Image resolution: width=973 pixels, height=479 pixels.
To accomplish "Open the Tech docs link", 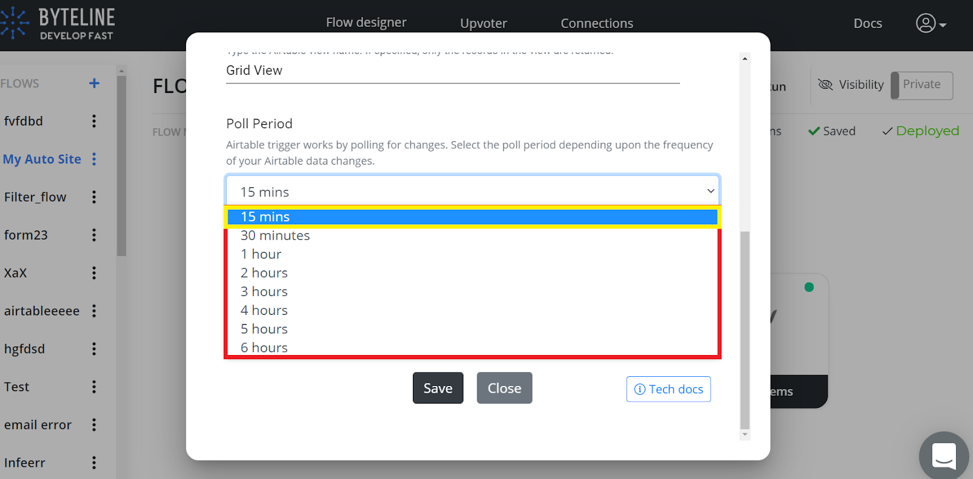I will pos(668,389).
